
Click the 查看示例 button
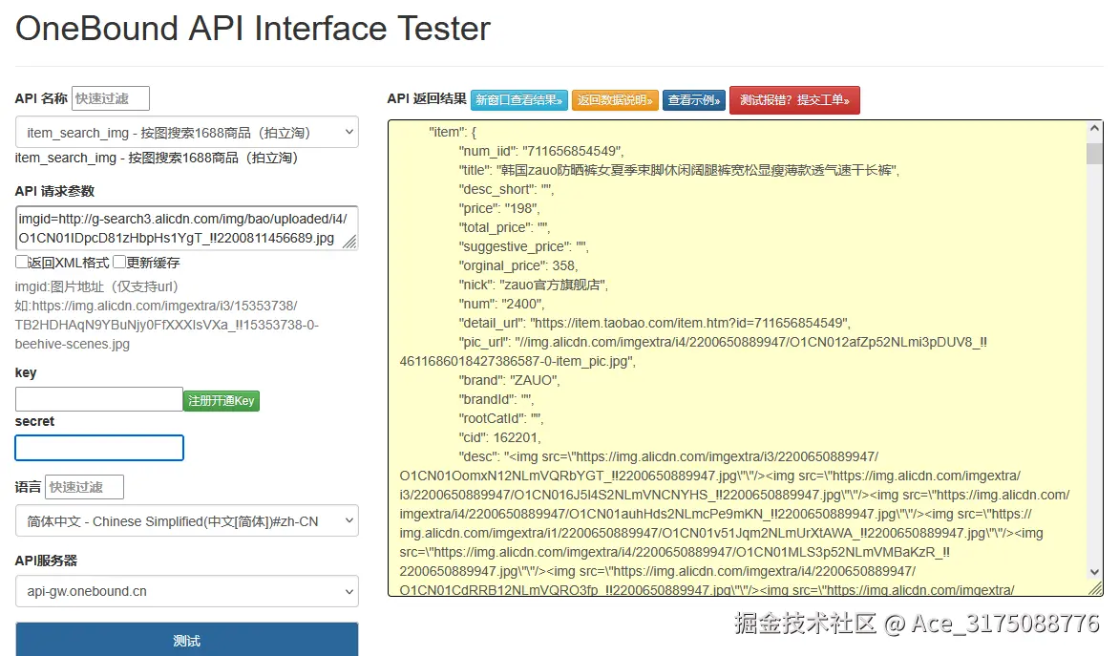694,100
